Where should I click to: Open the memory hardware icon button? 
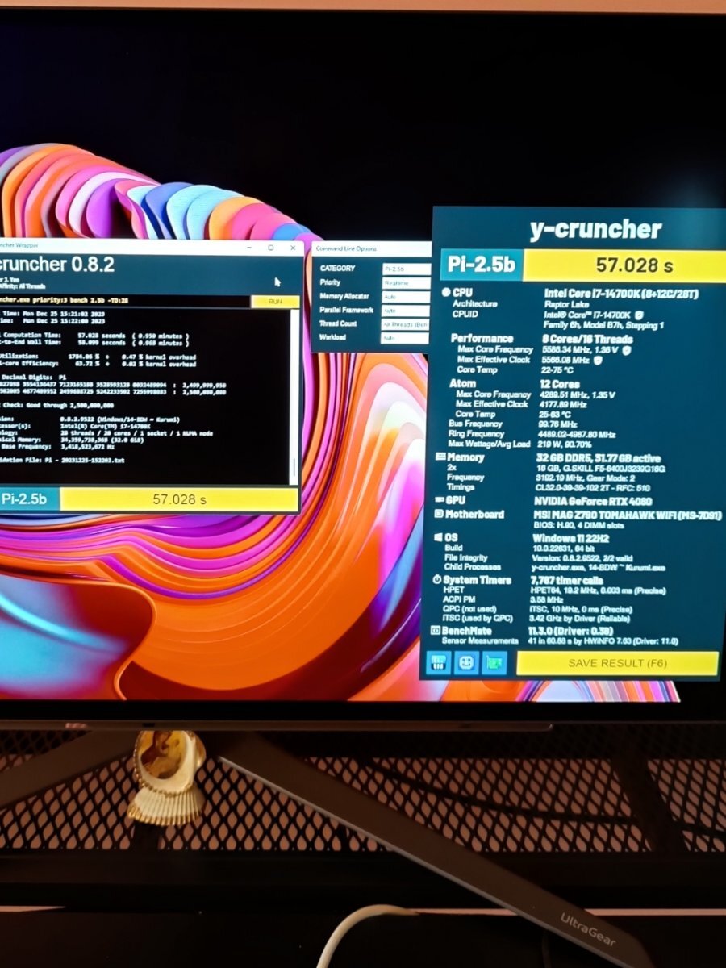[x=438, y=663]
